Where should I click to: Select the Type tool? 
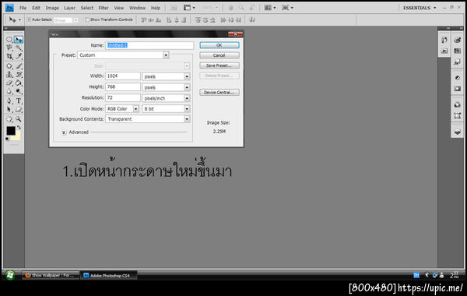[x=19, y=100]
